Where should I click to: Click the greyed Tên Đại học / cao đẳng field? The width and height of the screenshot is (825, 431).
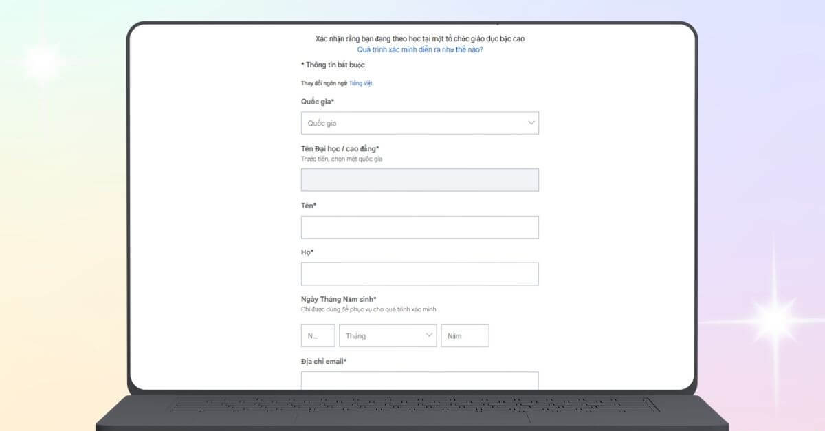click(x=419, y=180)
